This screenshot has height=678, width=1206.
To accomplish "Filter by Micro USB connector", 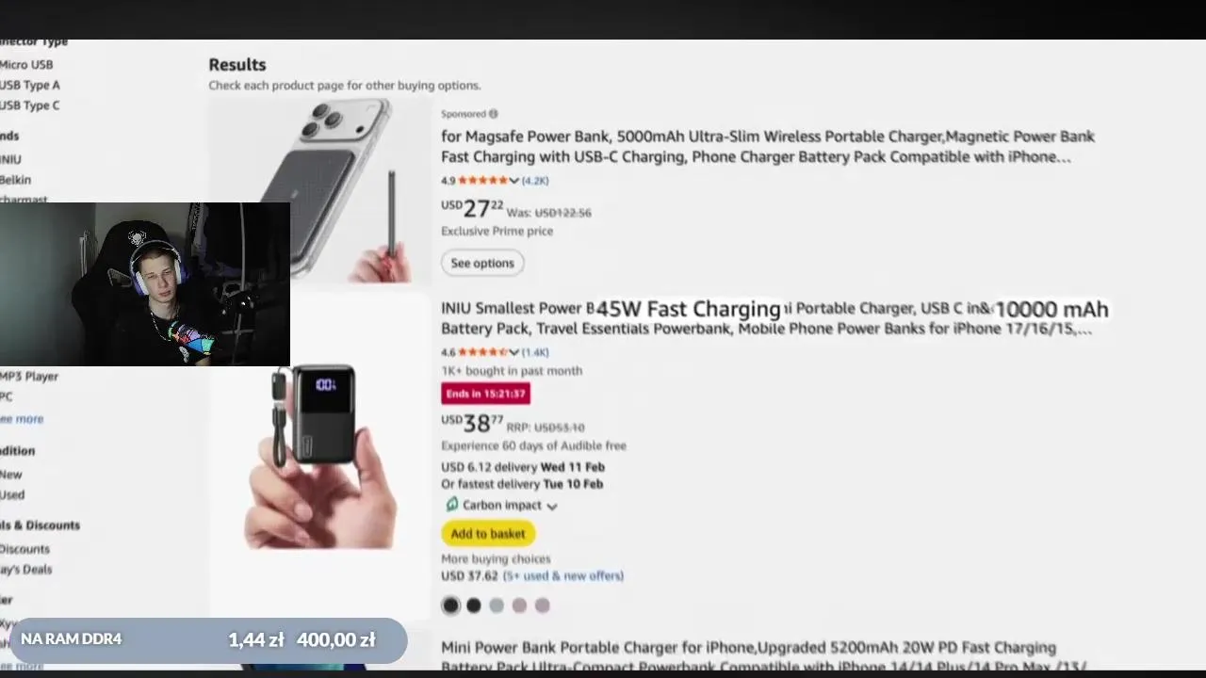I will 26,64.
